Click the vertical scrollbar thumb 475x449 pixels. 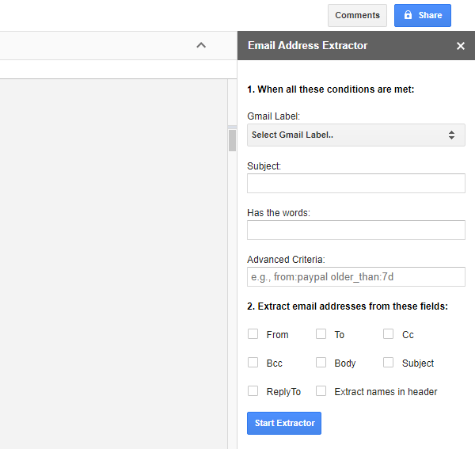pyautogui.click(x=232, y=140)
